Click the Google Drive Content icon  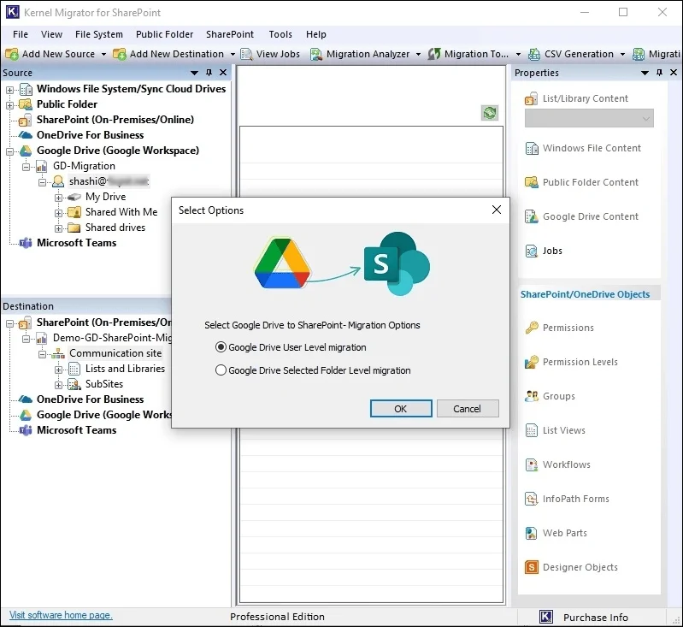pyautogui.click(x=532, y=216)
